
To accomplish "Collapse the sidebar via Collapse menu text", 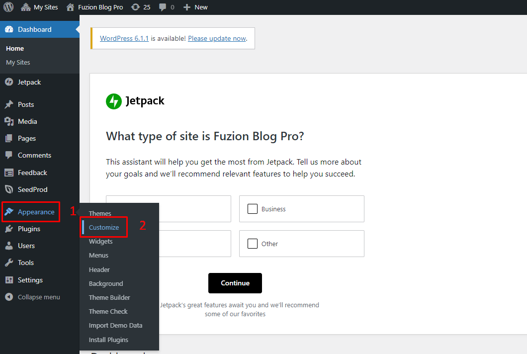I will point(39,297).
